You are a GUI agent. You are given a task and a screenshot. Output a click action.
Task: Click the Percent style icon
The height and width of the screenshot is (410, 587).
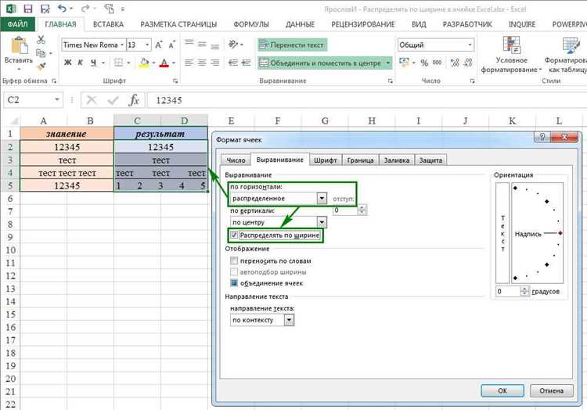[424, 63]
